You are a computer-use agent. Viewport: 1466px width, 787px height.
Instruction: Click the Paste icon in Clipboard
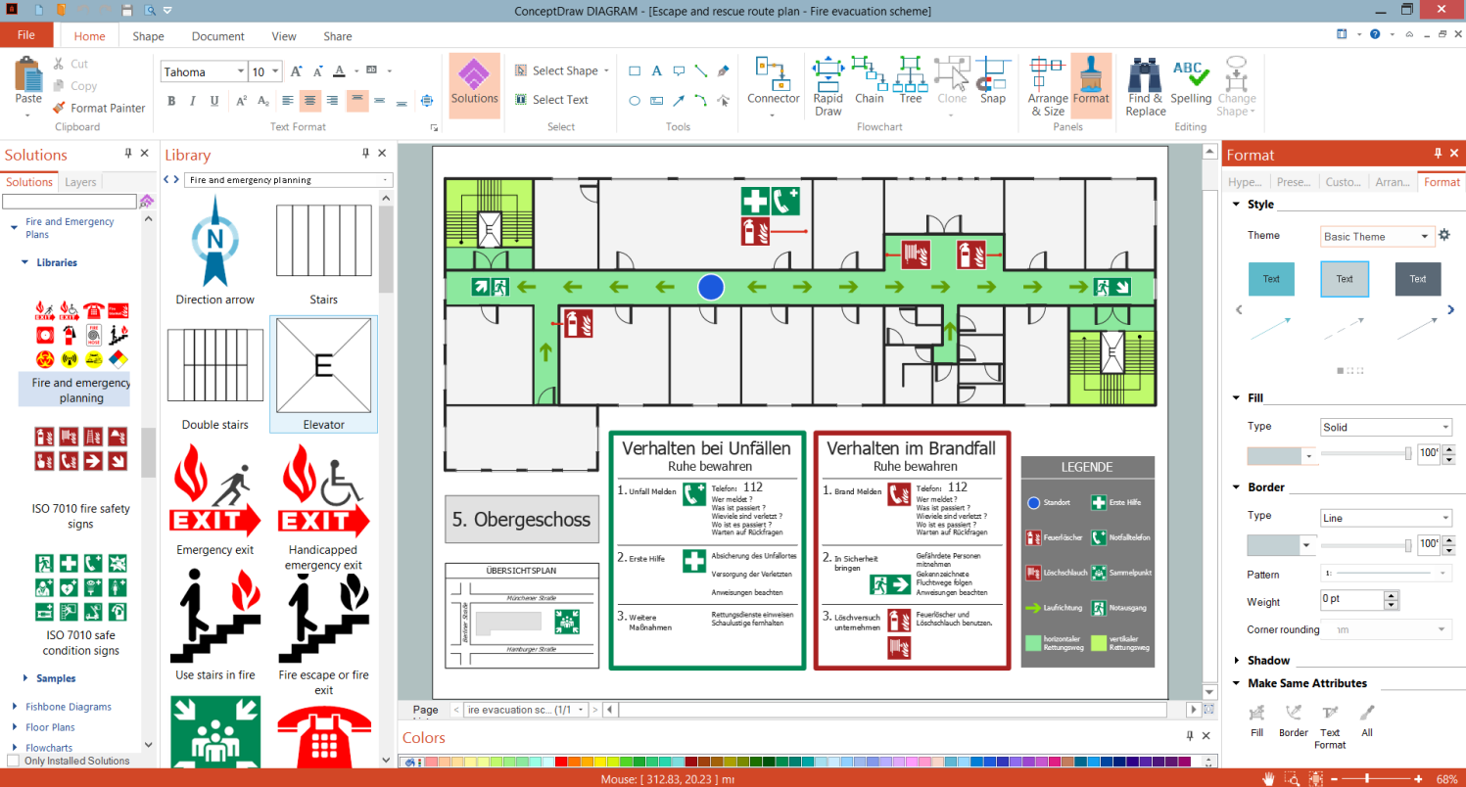(28, 74)
